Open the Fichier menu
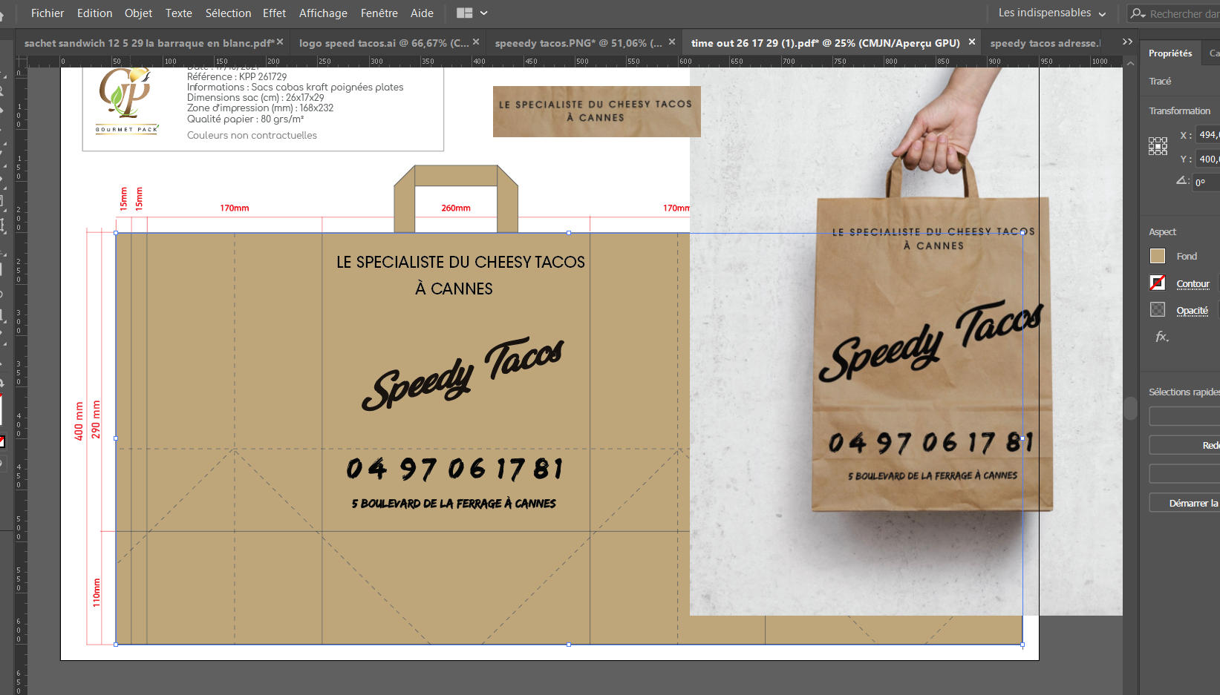The width and height of the screenshot is (1220, 695). point(48,13)
